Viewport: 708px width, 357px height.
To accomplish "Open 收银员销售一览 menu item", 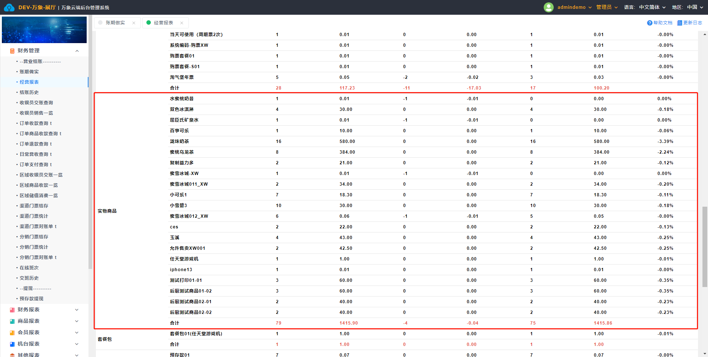I will coord(36,113).
